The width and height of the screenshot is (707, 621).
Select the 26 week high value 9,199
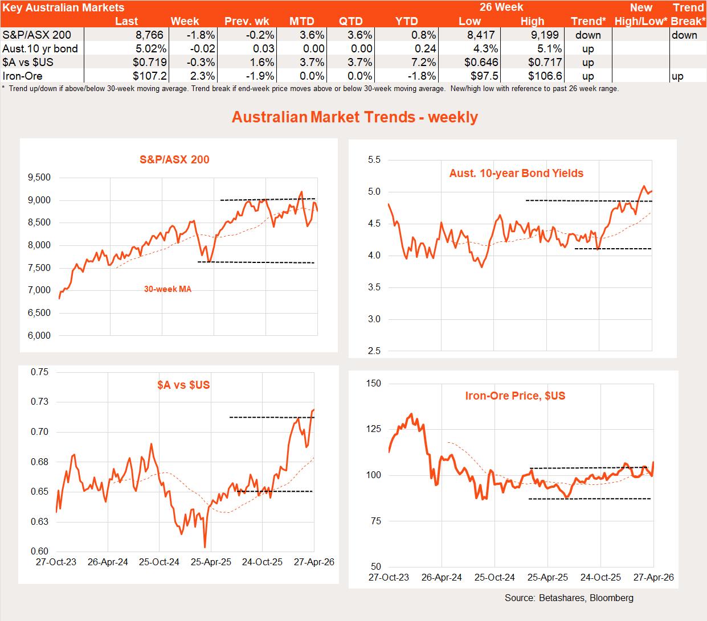(545, 35)
